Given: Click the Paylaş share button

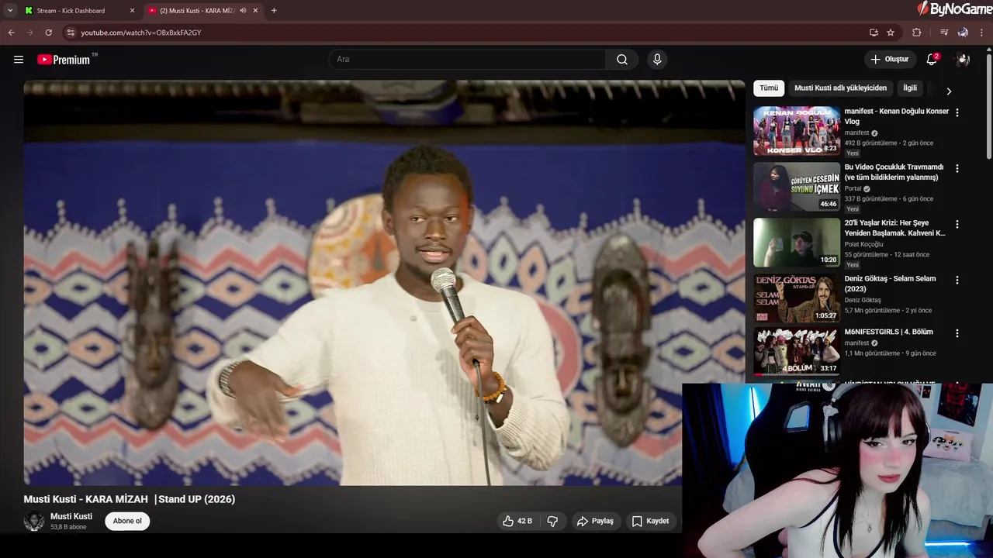Looking at the screenshot, I should tap(595, 521).
